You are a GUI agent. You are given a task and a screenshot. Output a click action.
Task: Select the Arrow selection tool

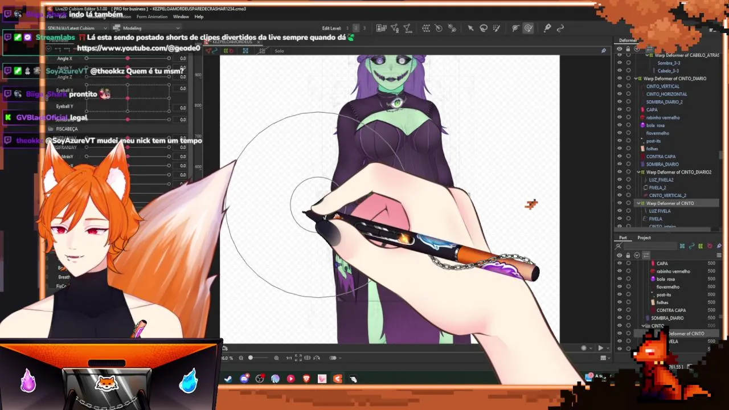(470, 28)
